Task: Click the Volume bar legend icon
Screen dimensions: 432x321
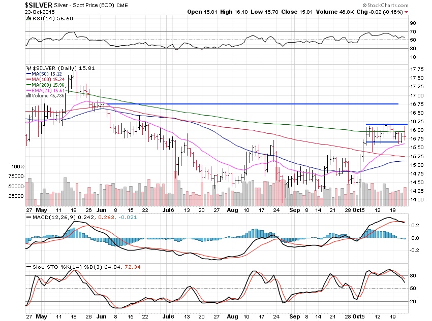Action: point(27,95)
